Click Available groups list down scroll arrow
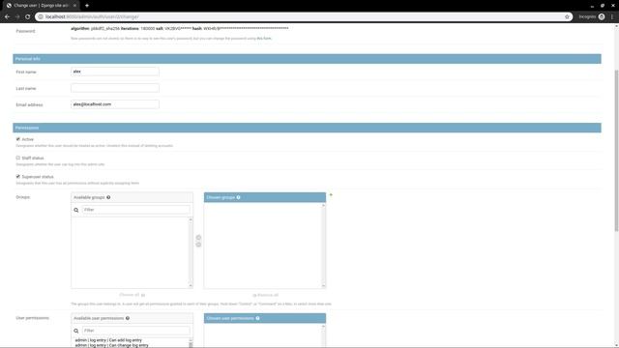 (191, 286)
